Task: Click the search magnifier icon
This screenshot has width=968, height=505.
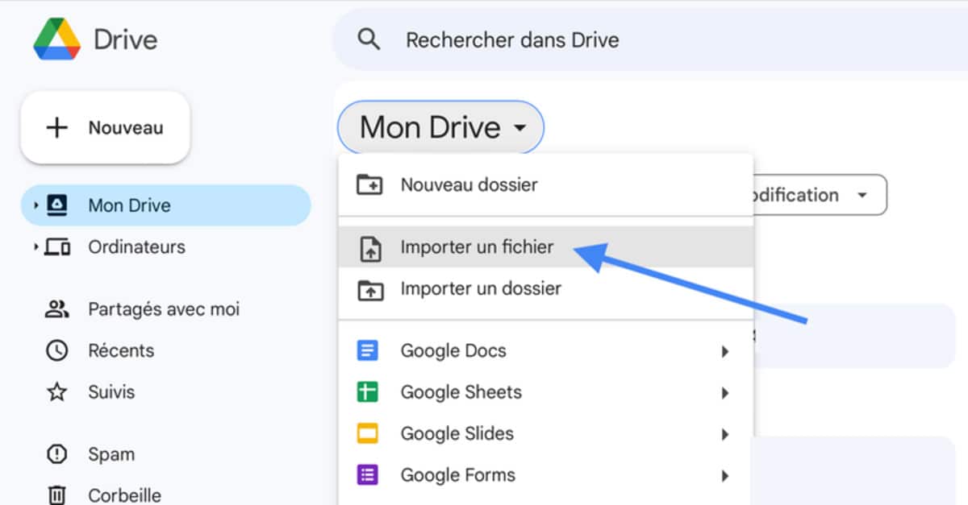Action: click(x=369, y=39)
